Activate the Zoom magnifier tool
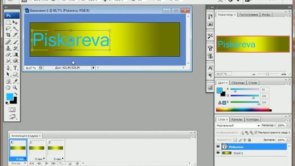 tap(15, 88)
